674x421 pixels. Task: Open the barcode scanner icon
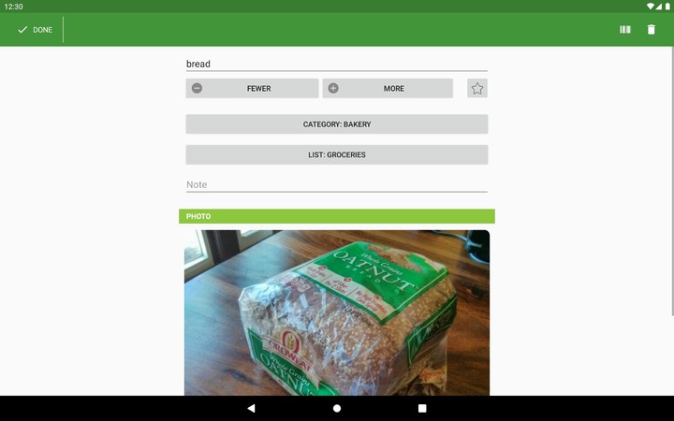[625, 29]
